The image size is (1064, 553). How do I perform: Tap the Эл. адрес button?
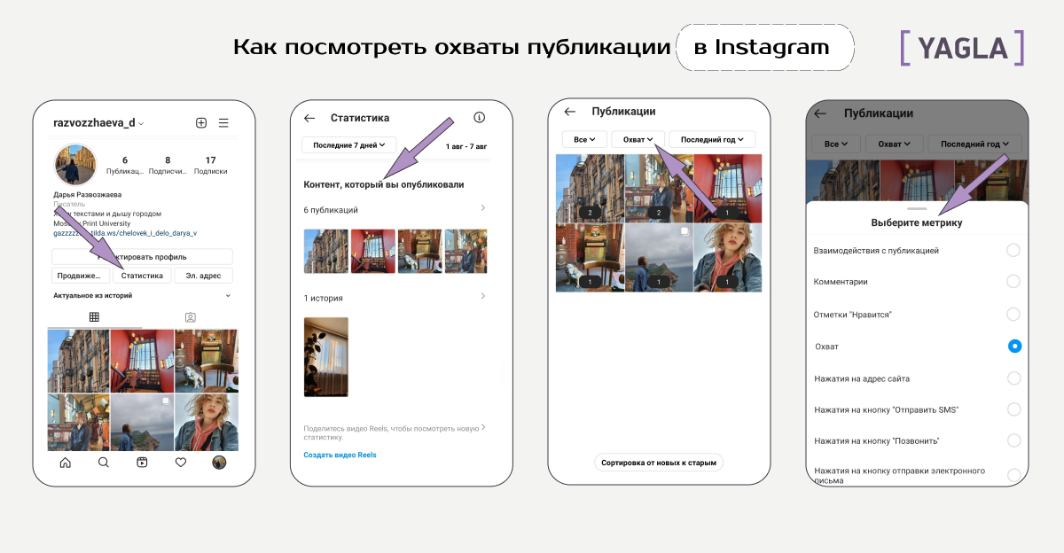coord(203,276)
